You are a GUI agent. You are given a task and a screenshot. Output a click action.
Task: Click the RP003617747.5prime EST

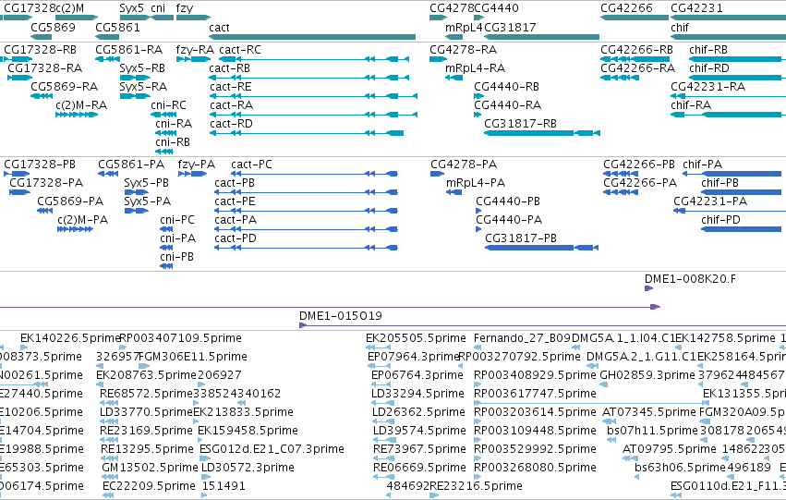point(591,403)
